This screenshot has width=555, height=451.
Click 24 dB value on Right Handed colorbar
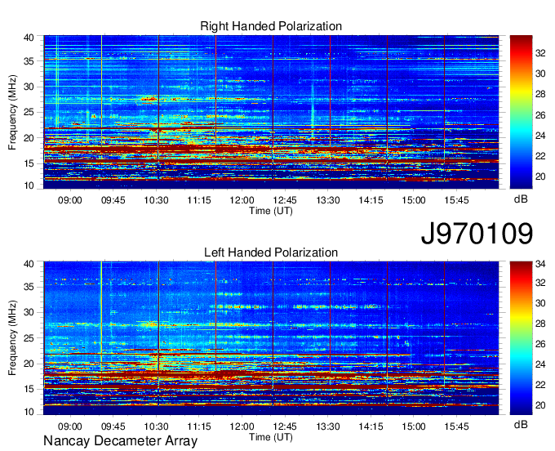540,136
